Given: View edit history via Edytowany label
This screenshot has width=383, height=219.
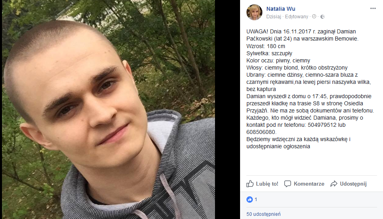Looking at the screenshot, I should pyautogui.click(x=297, y=17).
